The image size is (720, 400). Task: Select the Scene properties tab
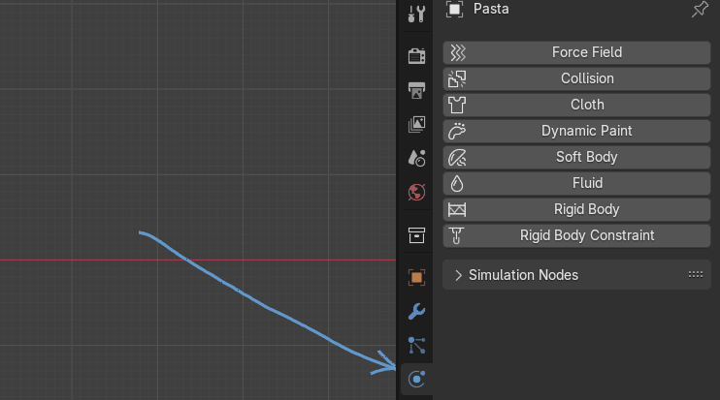(x=416, y=157)
